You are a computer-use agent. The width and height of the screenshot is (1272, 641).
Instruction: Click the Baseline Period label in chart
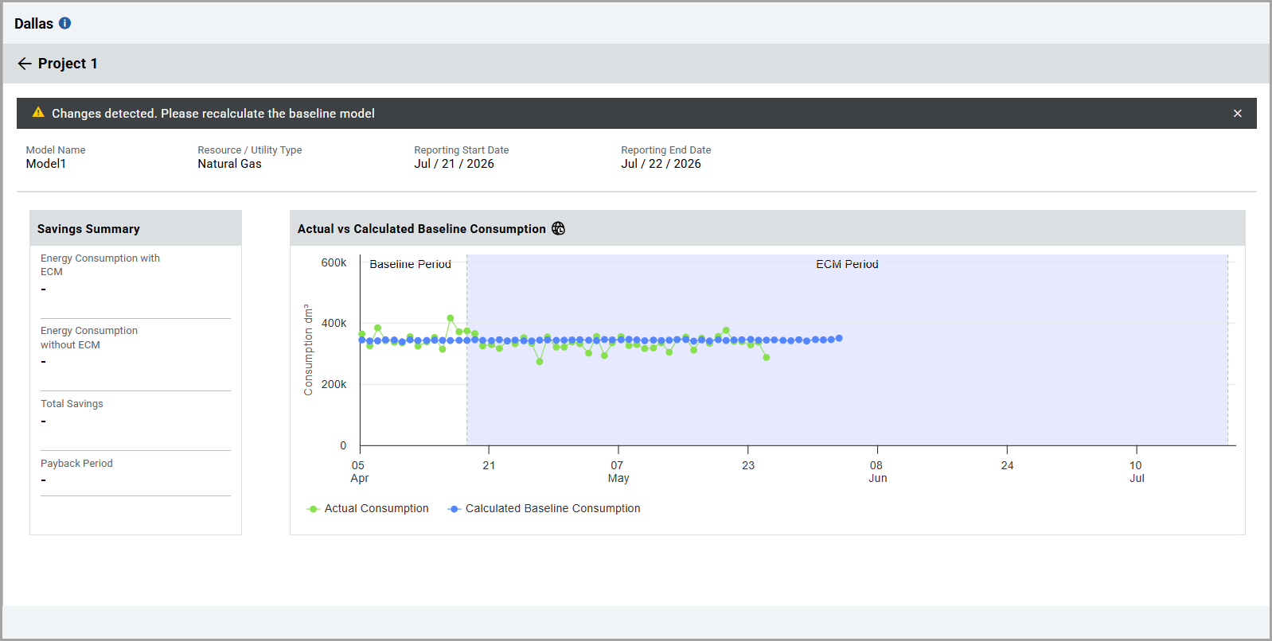(410, 264)
